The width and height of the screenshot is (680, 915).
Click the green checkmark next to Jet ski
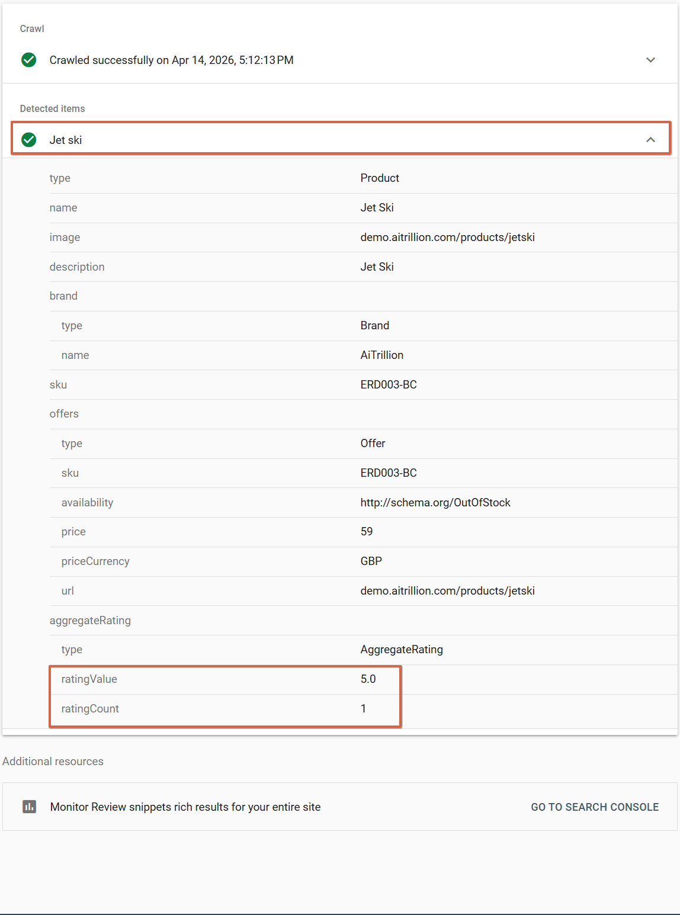(x=28, y=140)
